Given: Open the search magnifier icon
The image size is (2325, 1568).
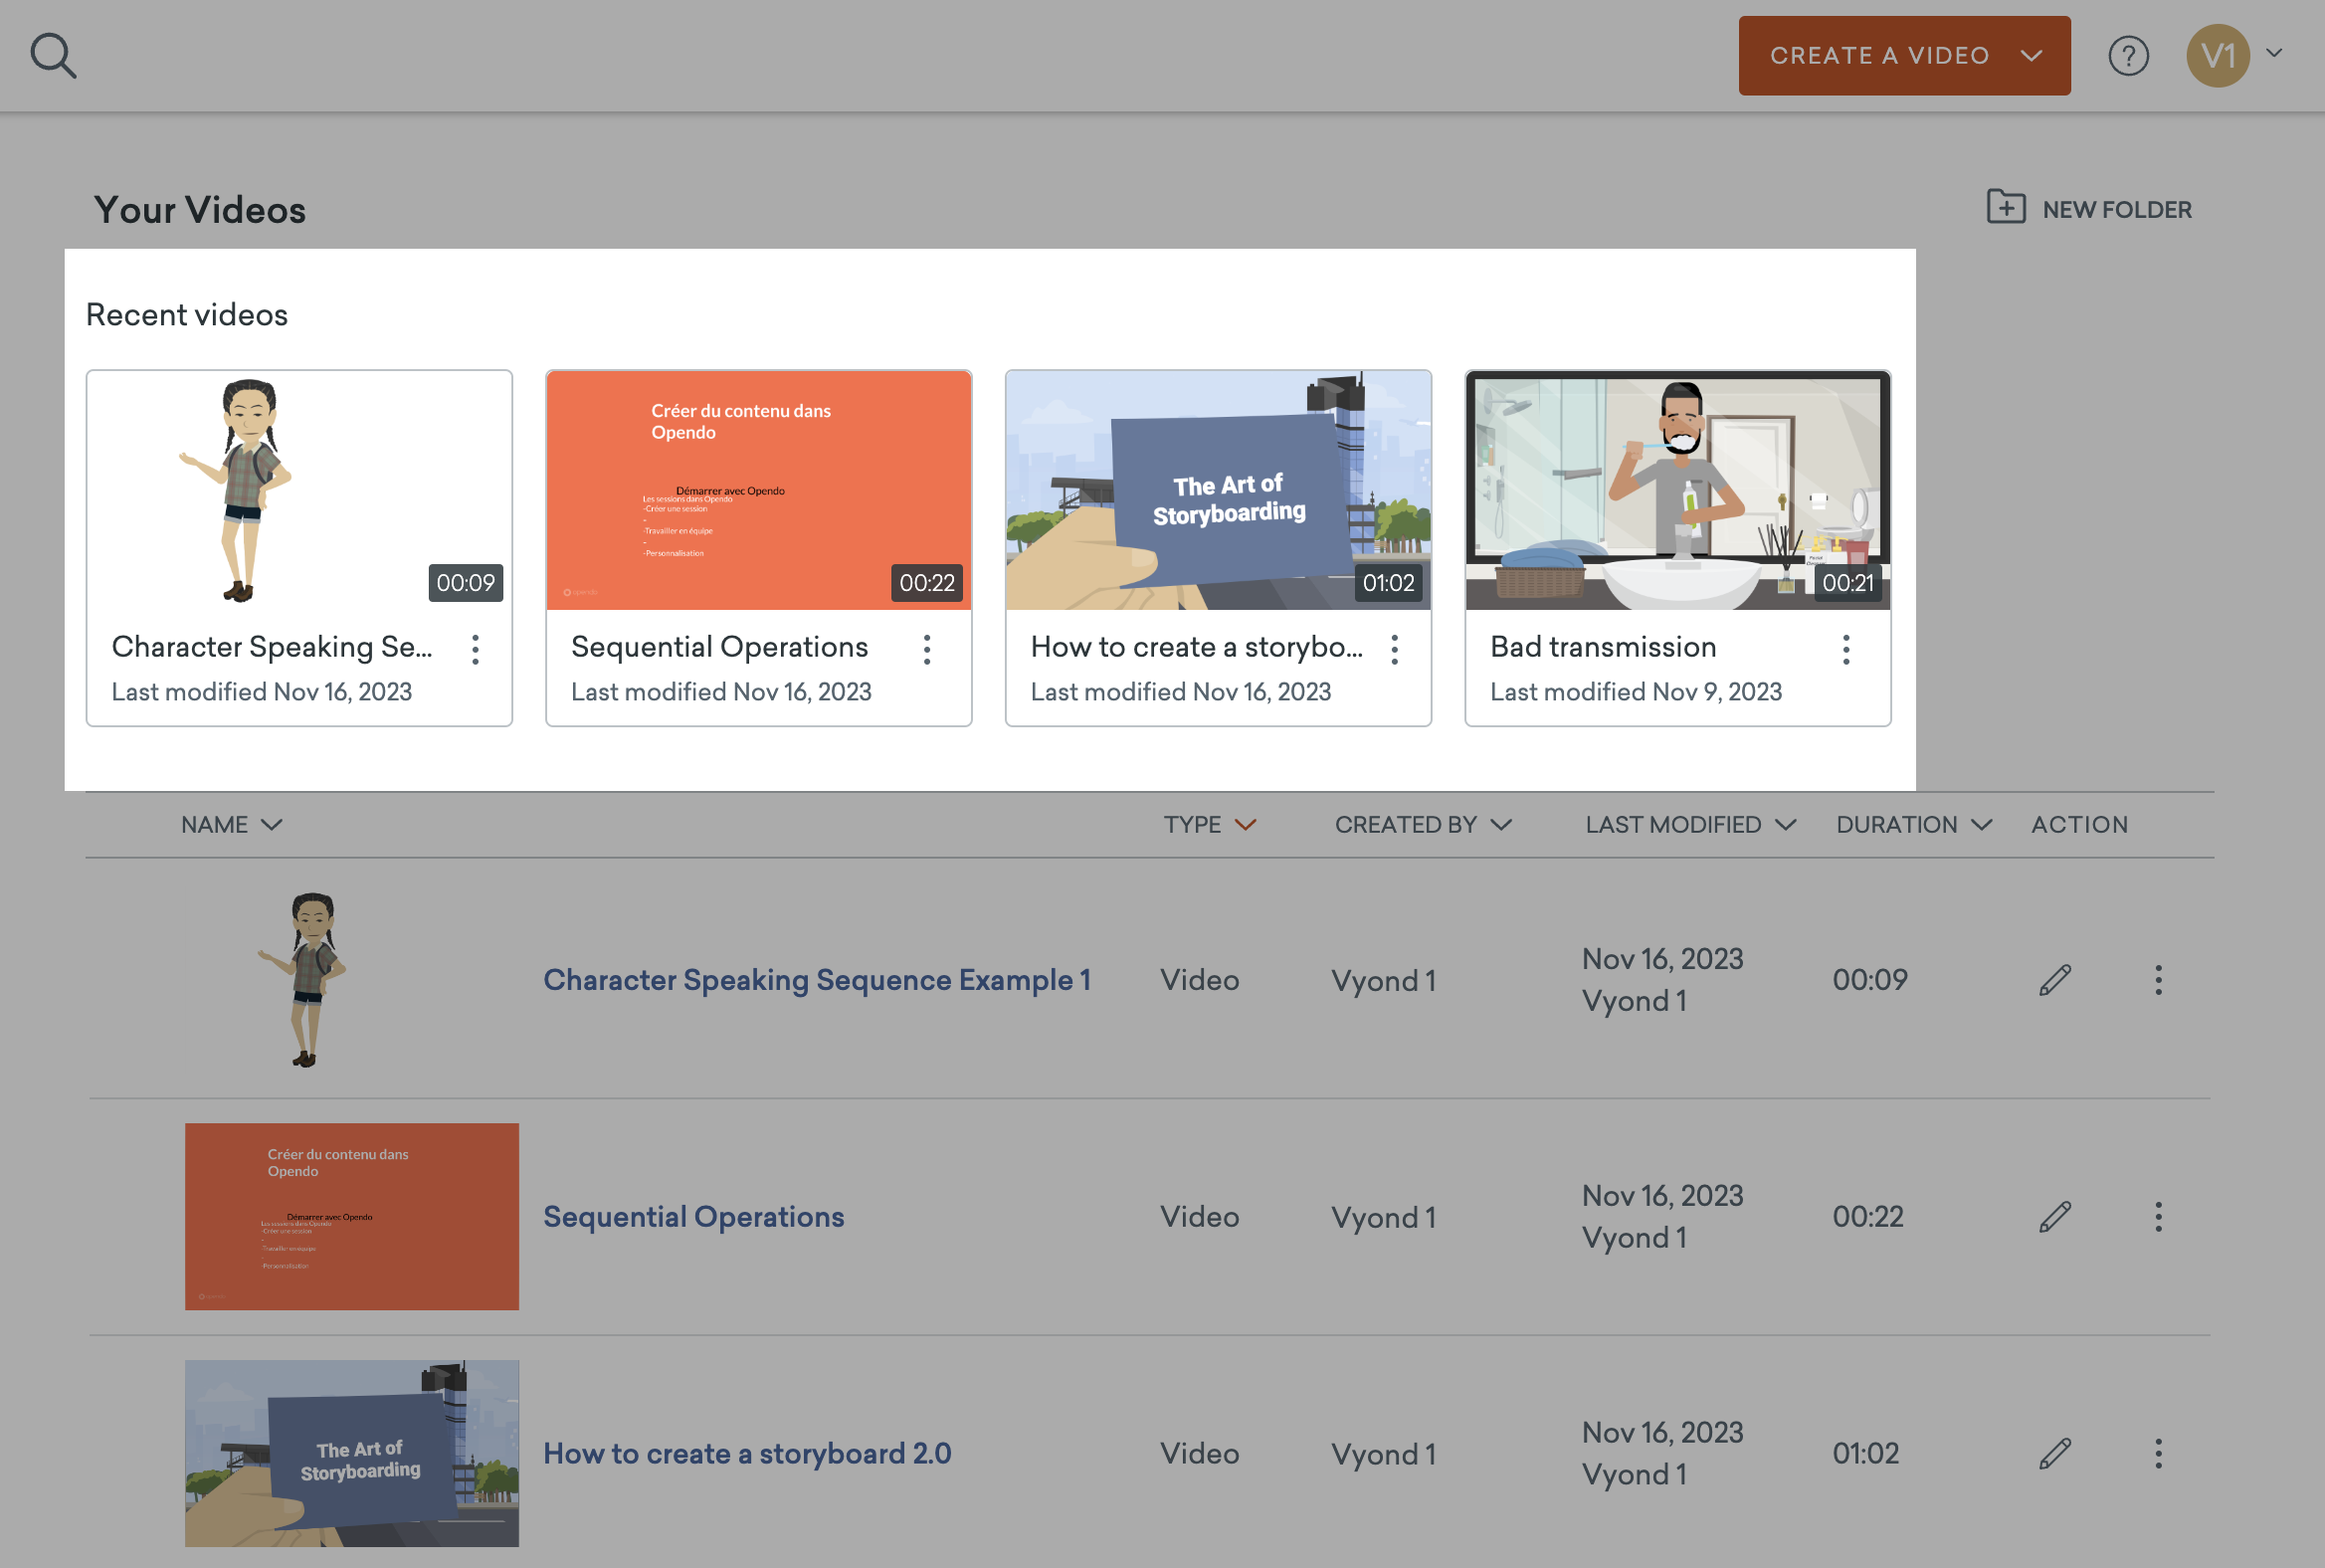Looking at the screenshot, I should click(x=53, y=55).
